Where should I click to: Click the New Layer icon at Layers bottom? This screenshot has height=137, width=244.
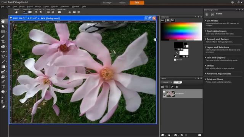click(163, 135)
